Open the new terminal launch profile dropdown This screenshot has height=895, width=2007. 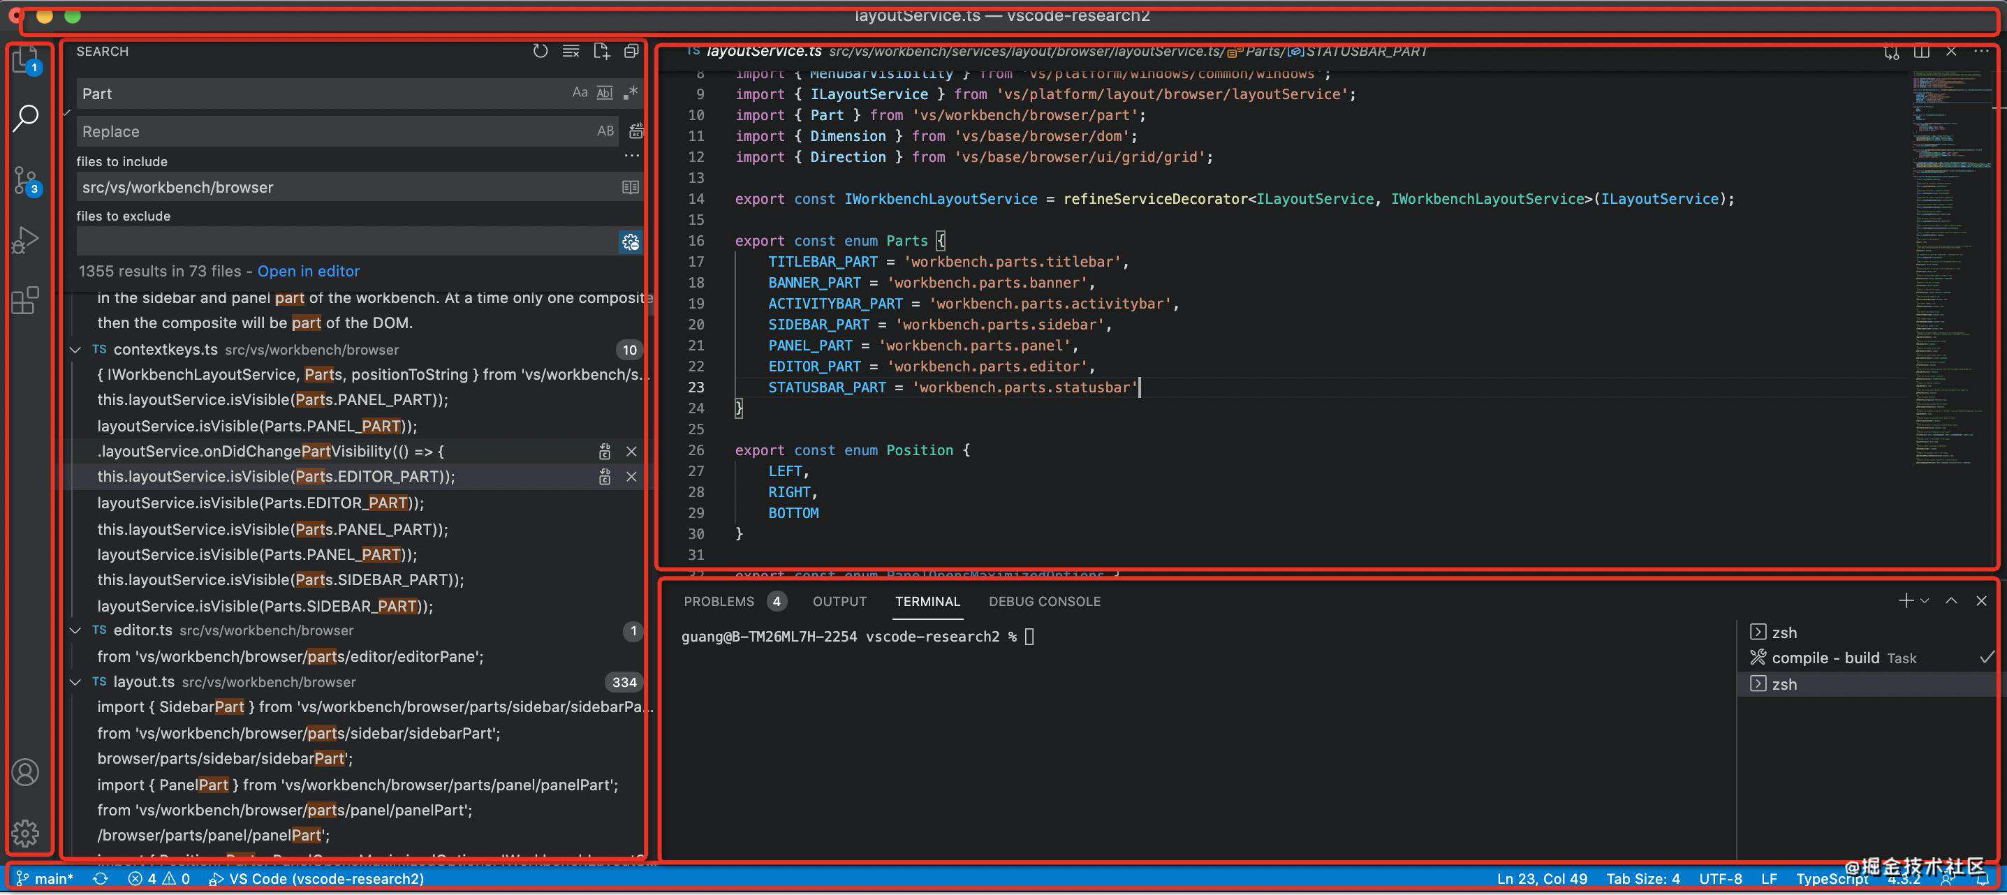point(1925,601)
